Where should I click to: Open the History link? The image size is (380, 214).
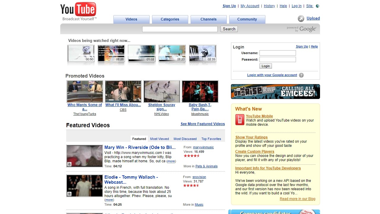point(269,6)
